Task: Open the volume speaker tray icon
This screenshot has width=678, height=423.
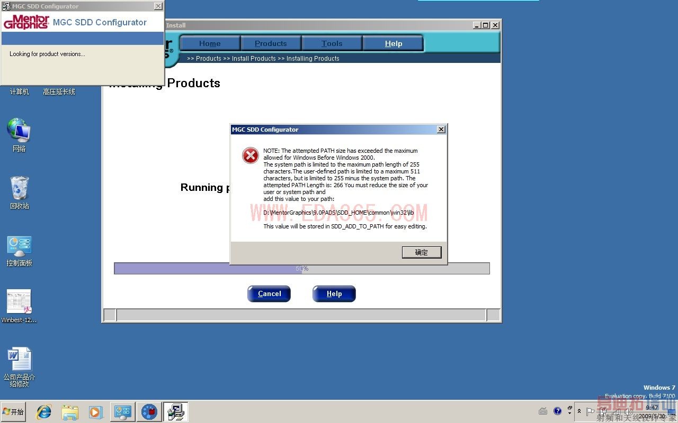Action: coord(629,411)
